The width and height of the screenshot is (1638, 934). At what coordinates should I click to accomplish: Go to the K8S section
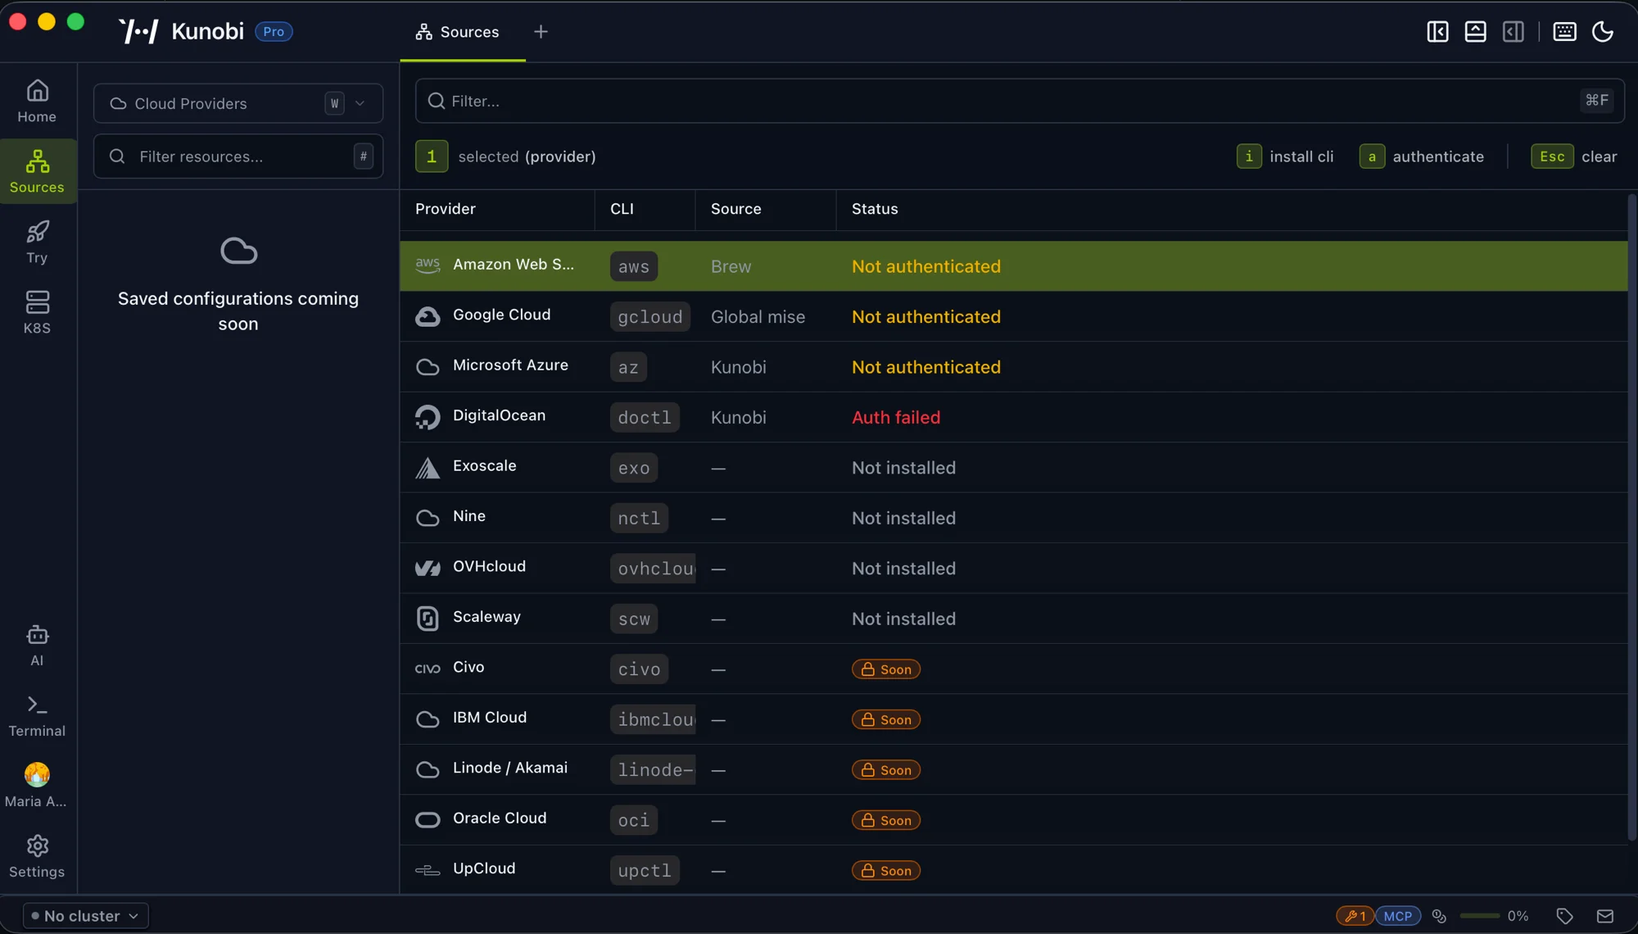pyautogui.click(x=38, y=312)
